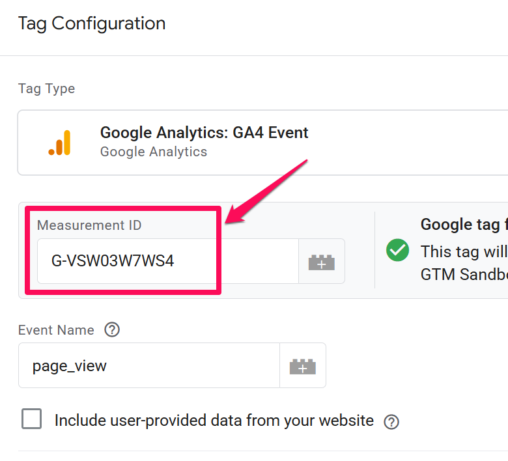The height and width of the screenshot is (461, 508).
Task: Click the 'Google tag' bold heading text
Action: click(464, 225)
